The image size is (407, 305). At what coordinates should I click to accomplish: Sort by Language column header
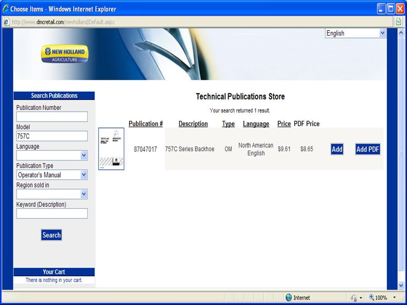pyautogui.click(x=256, y=124)
